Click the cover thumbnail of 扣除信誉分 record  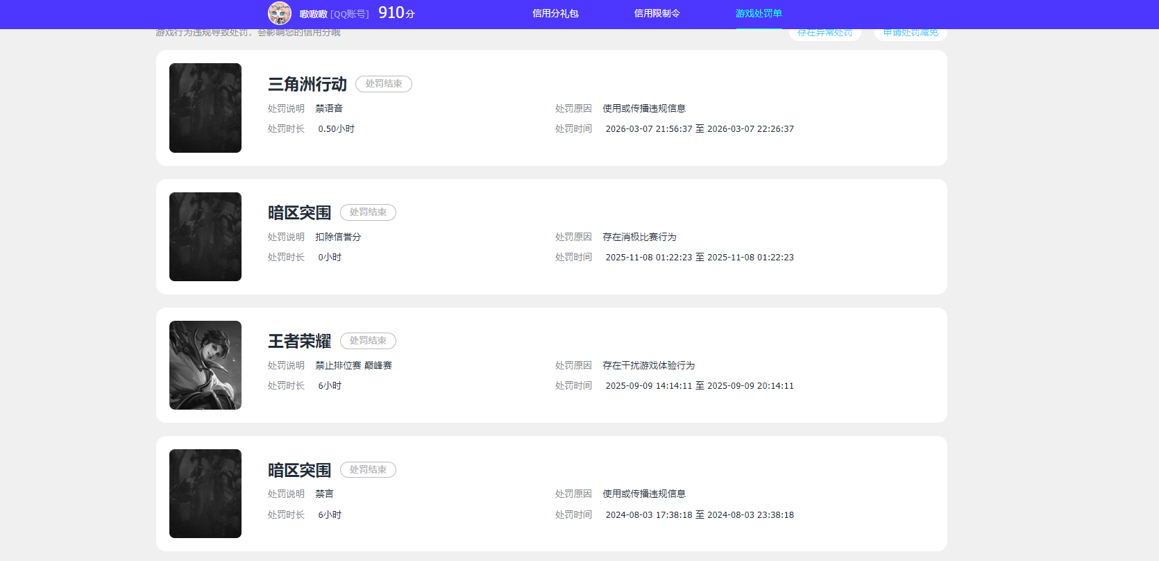tap(205, 237)
